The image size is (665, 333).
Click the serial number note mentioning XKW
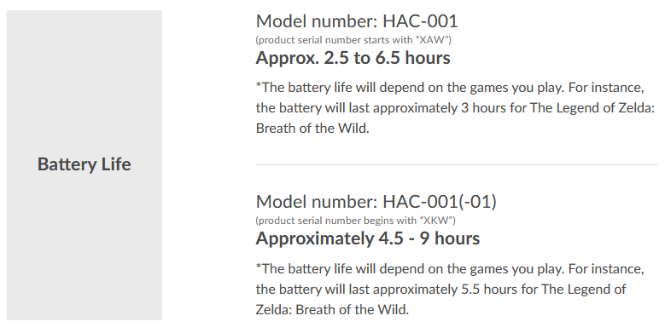[355, 221]
